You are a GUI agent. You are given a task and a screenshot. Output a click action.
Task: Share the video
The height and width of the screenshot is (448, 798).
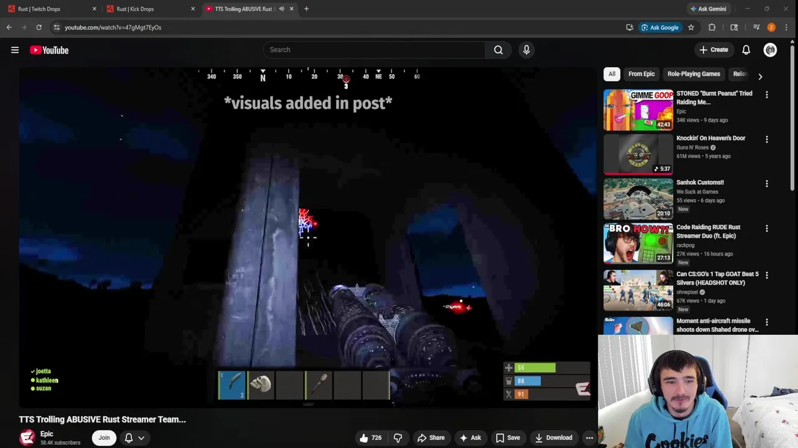click(431, 438)
